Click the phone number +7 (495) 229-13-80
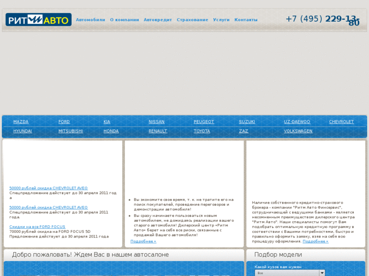Viewport: 369px width, 276px height. pos(323,20)
